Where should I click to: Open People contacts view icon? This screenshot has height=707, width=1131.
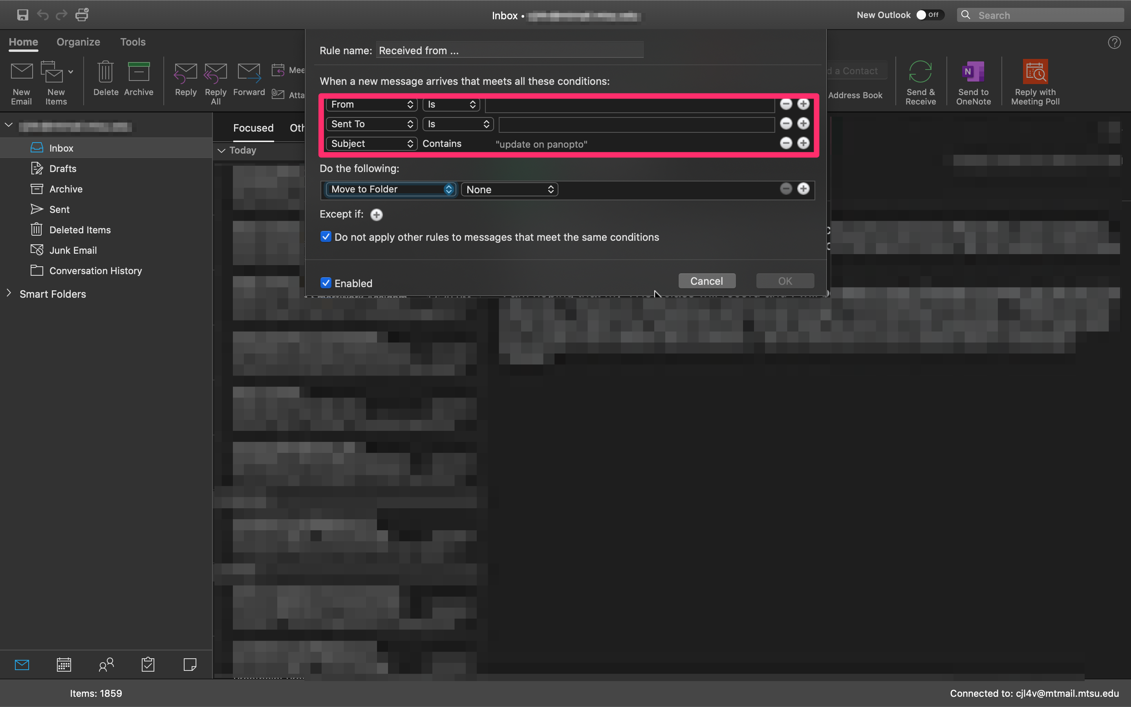coord(106,665)
